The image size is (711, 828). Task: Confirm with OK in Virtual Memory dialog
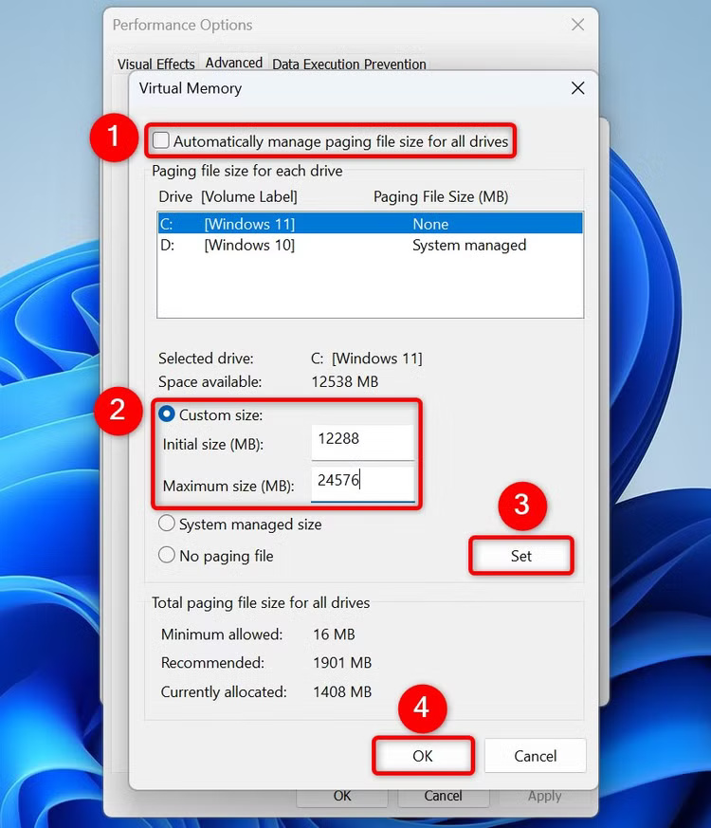pos(422,756)
